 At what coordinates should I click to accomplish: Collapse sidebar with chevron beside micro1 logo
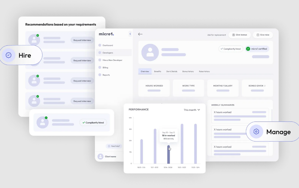pyautogui.click(x=130, y=34)
